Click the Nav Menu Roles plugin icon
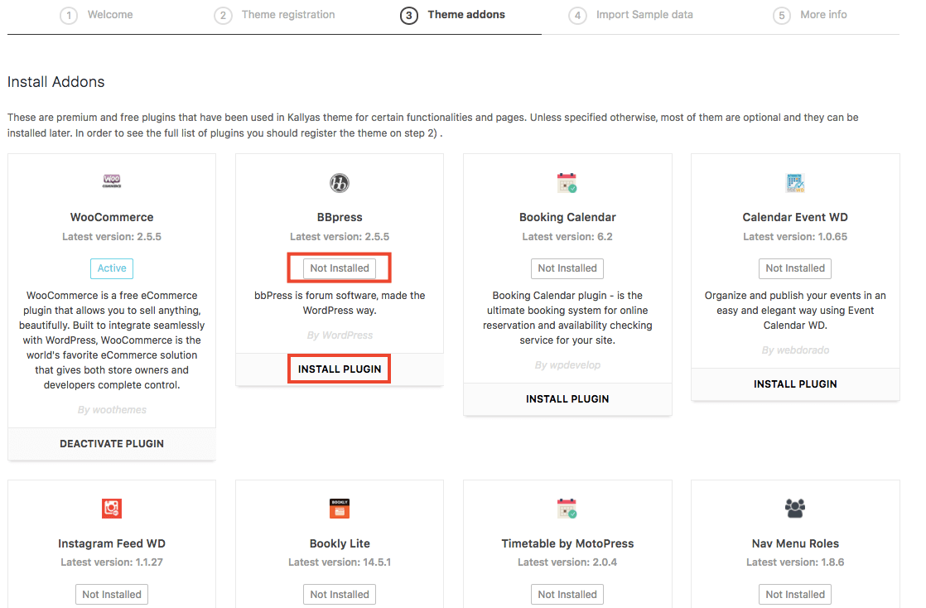Image resolution: width=926 pixels, height=608 pixels. tap(795, 508)
